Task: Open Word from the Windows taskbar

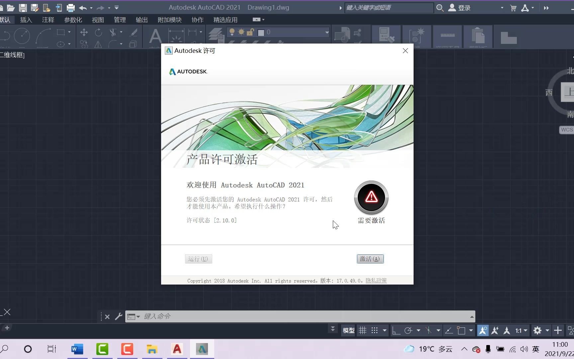Action: coord(77,349)
